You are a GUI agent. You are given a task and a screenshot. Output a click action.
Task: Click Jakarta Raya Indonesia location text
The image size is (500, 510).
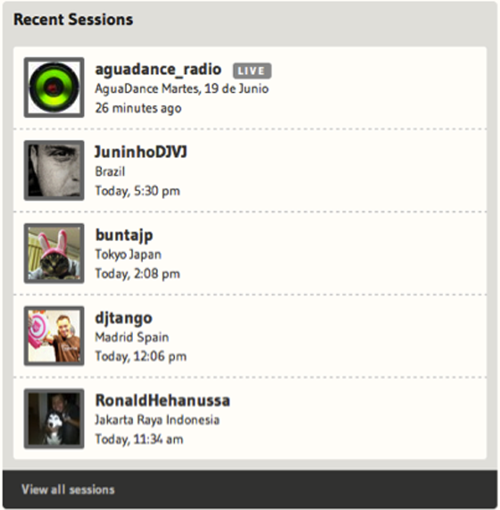coord(157,420)
